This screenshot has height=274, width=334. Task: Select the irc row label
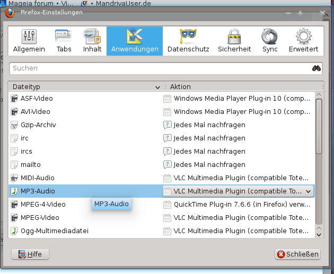tap(24, 138)
